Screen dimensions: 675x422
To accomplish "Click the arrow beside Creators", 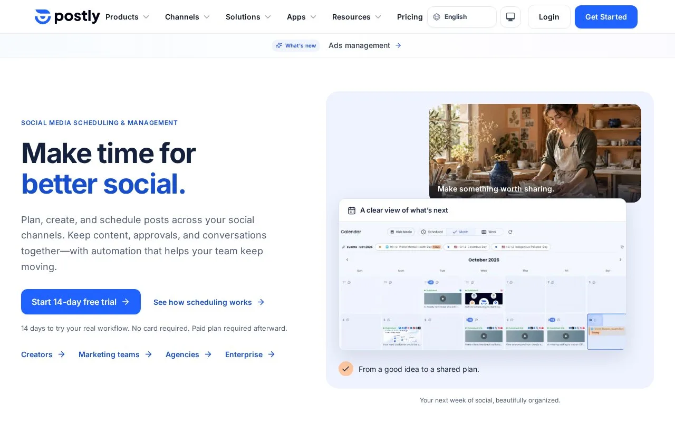I will 61,354.
